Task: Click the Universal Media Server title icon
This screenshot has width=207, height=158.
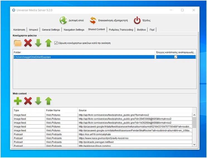Action: point(14,10)
